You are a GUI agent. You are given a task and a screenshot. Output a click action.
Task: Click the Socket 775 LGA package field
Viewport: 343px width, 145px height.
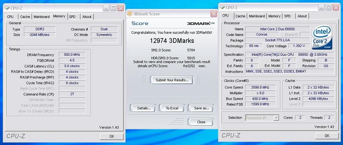278,40
